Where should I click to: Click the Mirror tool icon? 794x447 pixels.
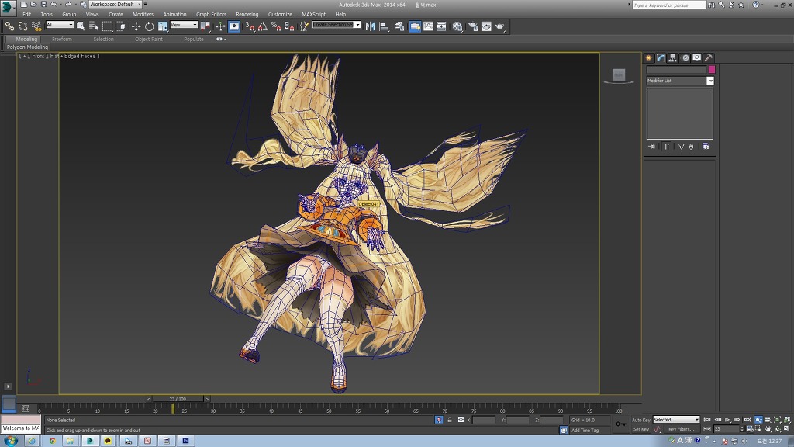[x=370, y=26]
